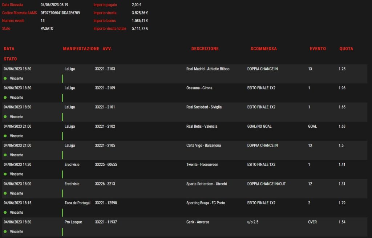
Task: Click the green Vincente dot in Osasuna - Girona row
Action: point(5,98)
